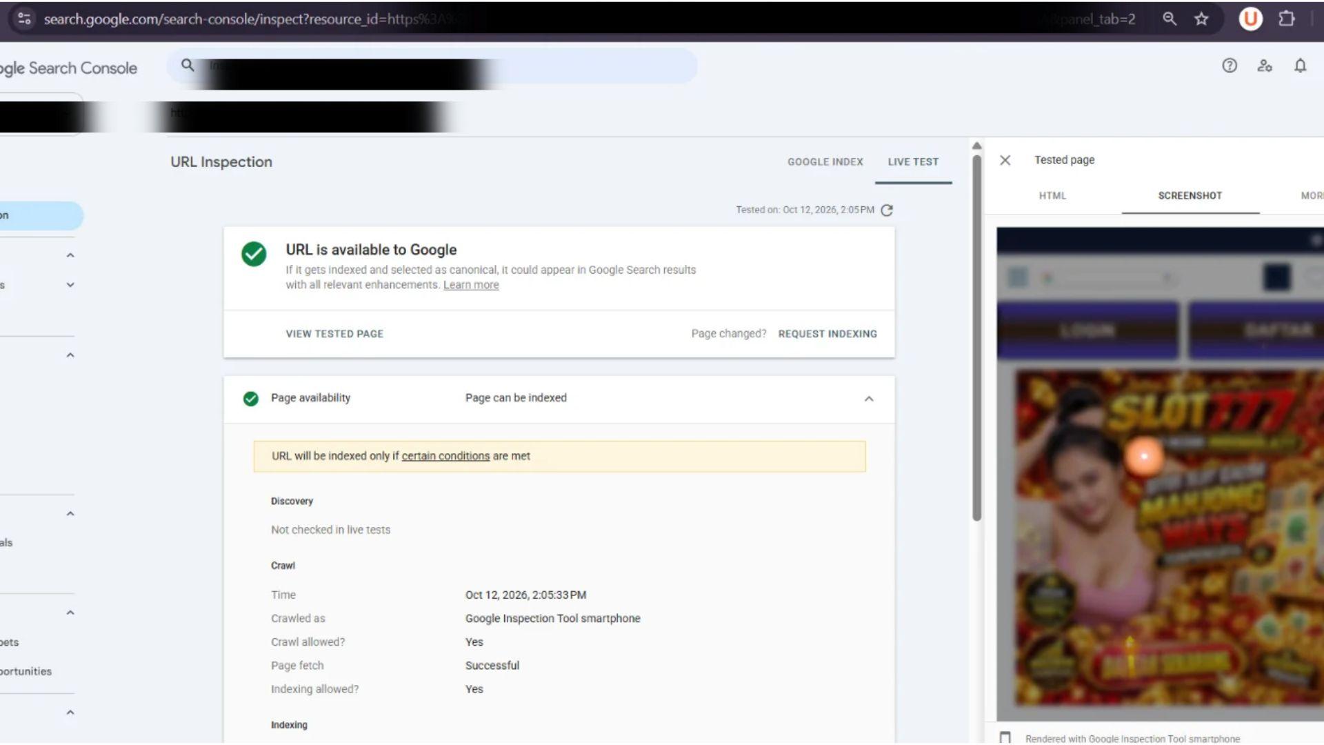This screenshot has height=745, width=1324.
Task: Re-run live test with refresh icon
Action: coord(887,210)
